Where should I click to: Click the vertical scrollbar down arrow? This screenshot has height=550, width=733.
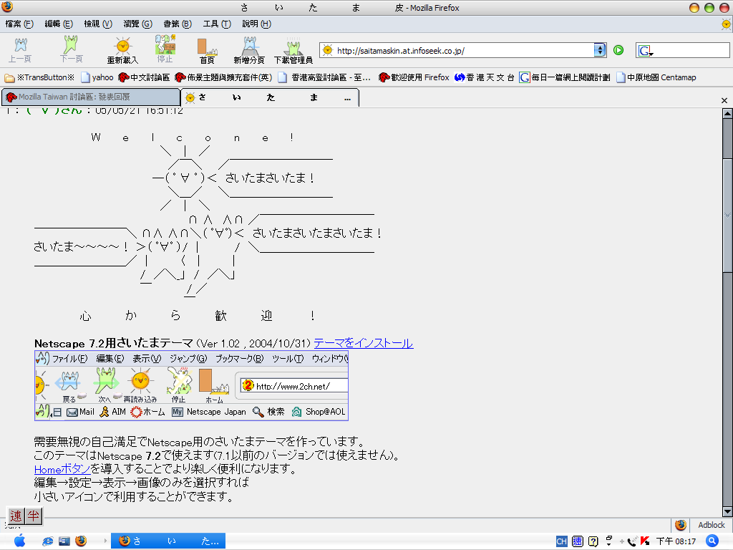click(727, 511)
